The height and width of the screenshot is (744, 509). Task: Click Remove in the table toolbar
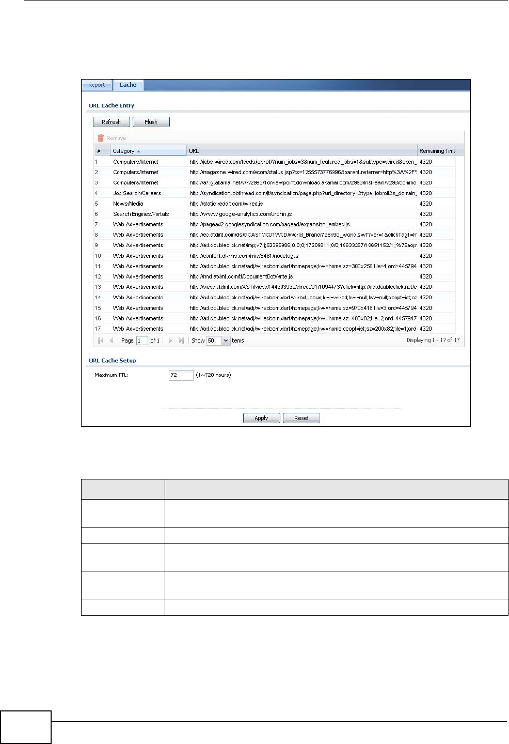coord(116,138)
